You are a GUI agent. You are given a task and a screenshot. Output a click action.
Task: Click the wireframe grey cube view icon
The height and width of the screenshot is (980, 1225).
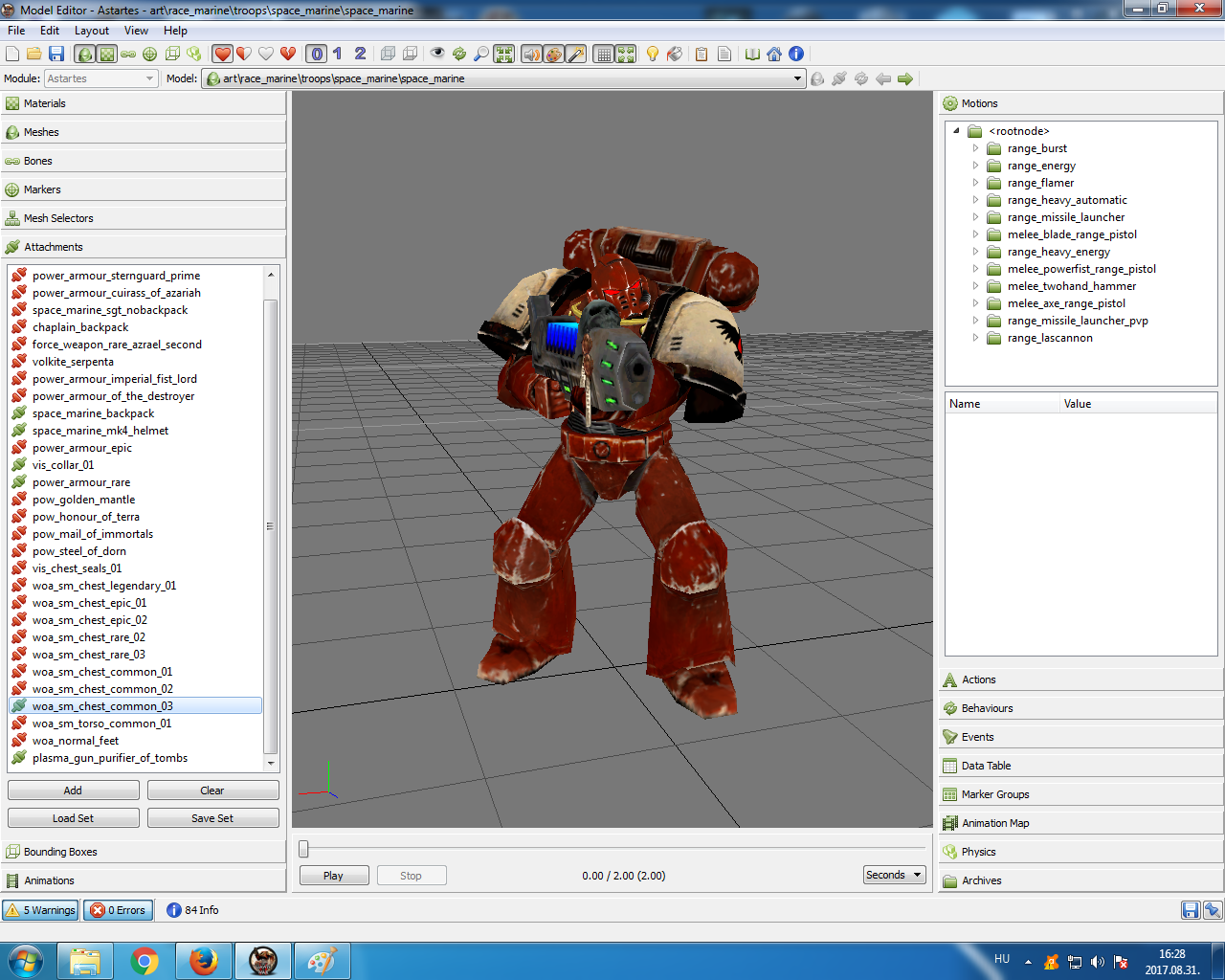tap(410, 55)
